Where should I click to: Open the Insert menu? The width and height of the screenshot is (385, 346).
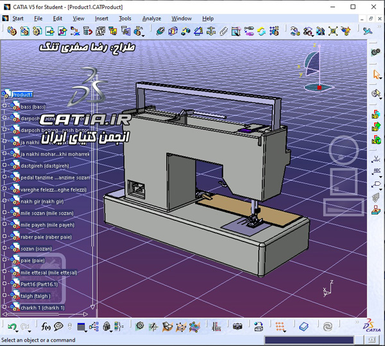pyautogui.click(x=101, y=19)
